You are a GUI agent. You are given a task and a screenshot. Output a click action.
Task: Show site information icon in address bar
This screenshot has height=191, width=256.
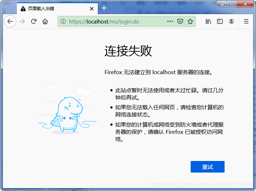[x=63, y=21]
